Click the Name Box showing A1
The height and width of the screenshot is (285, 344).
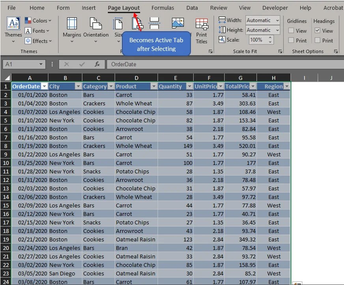22,63
